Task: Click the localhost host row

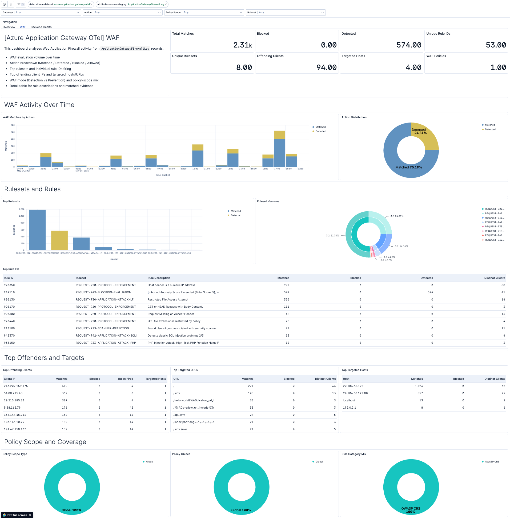Action: tap(424, 401)
